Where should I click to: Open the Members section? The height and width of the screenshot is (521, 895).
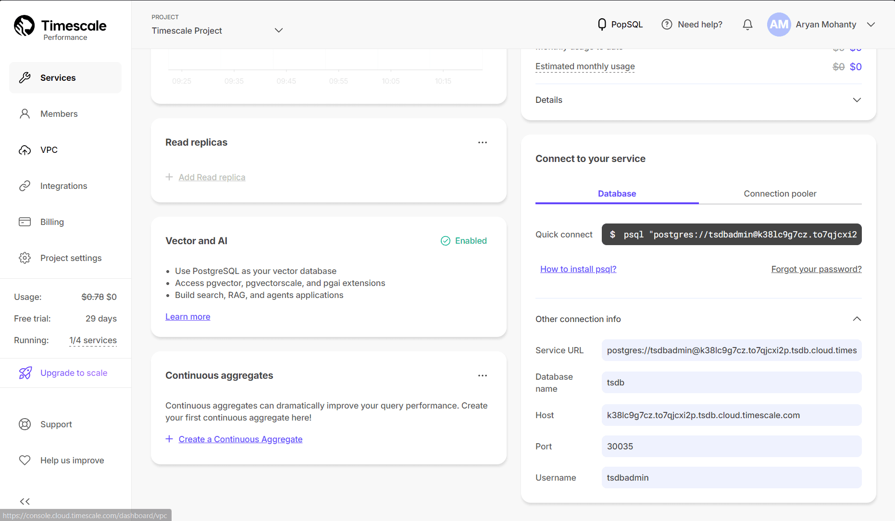59,113
